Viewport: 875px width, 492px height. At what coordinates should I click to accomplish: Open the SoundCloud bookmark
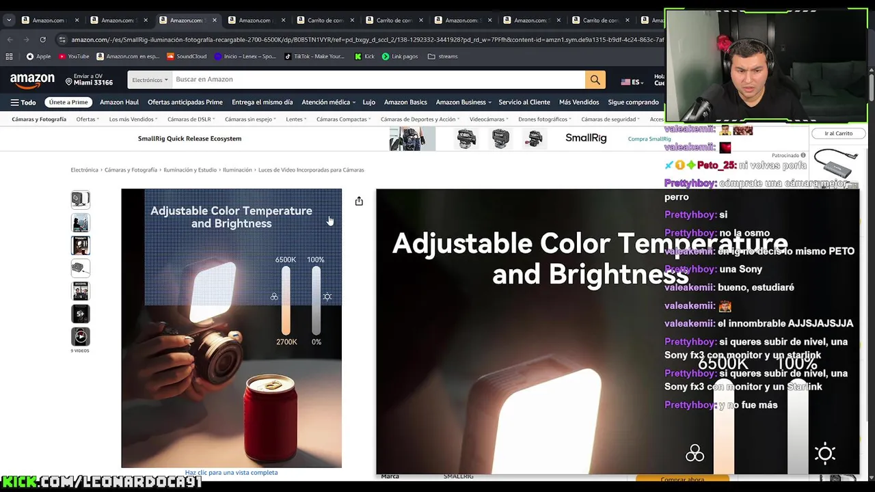pos(186,56)
